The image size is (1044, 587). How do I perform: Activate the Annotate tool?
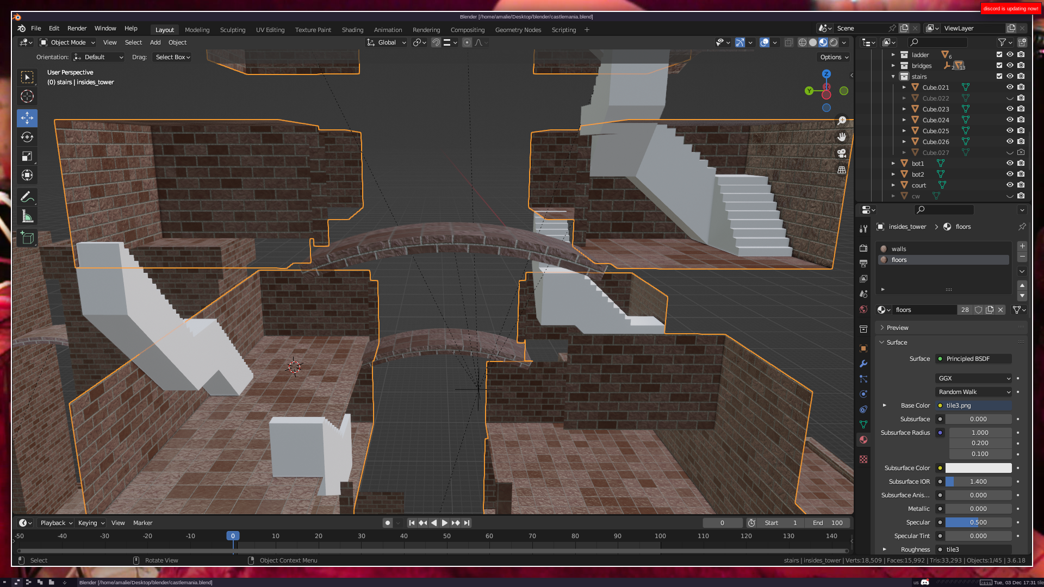pyautogui.click(x=27, y=197)
